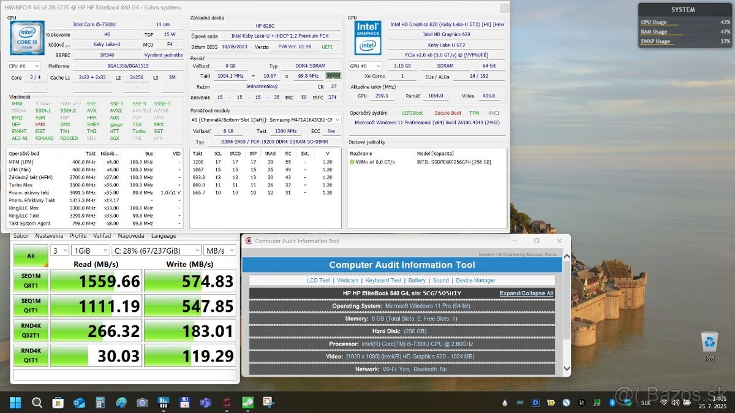
Task: Click the Intel Core i5 badge in HWiNFO
Action: pos(26,37)
